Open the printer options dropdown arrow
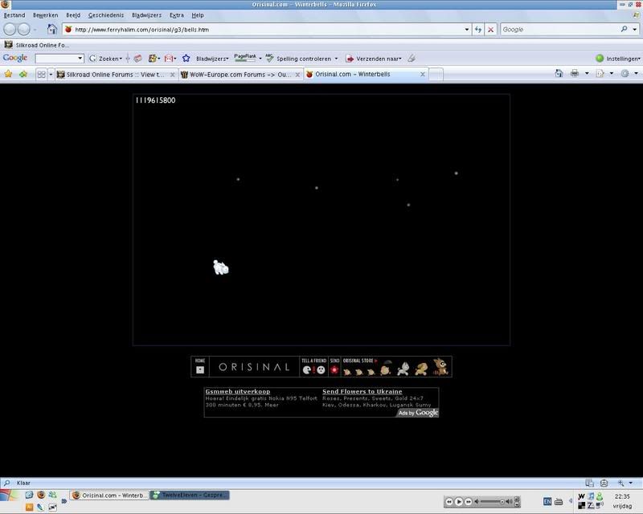The height and width of the screenshot is (514, 643). 587,73
